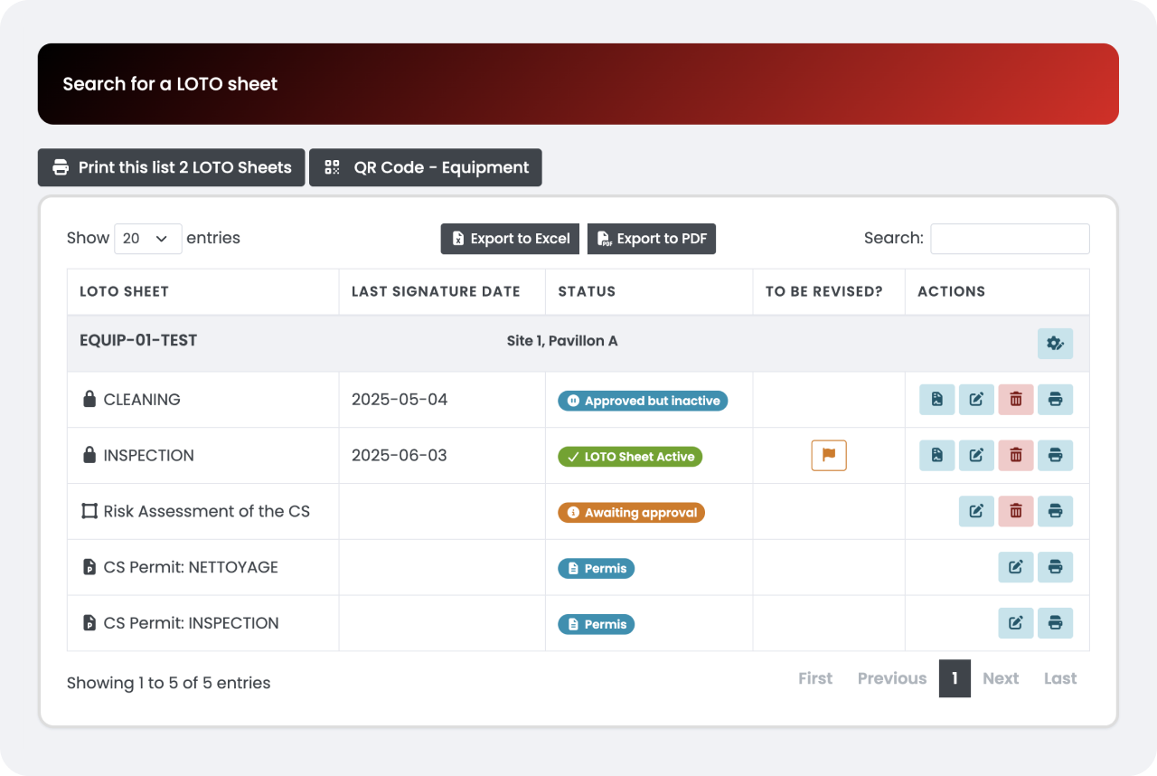Print the Risk Assessment of the CS
This screenshot has width=1157, height=776.
[x=1055, y=512]
